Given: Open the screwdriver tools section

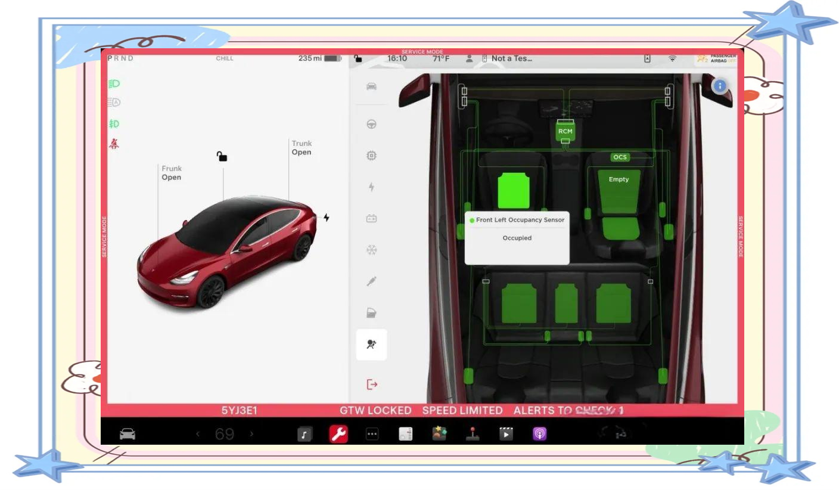Looking at the screenshot, I should (x=371, y=281).
